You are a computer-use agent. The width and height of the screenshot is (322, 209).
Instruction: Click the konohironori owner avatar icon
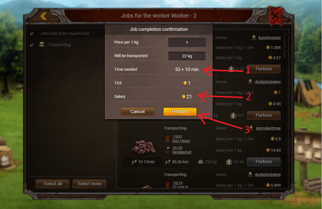pos(254,37)
